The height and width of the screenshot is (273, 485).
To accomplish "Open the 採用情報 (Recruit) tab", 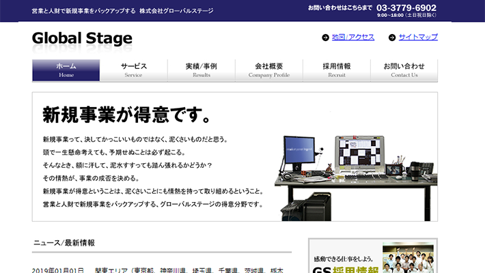I will tap(337, 70).
